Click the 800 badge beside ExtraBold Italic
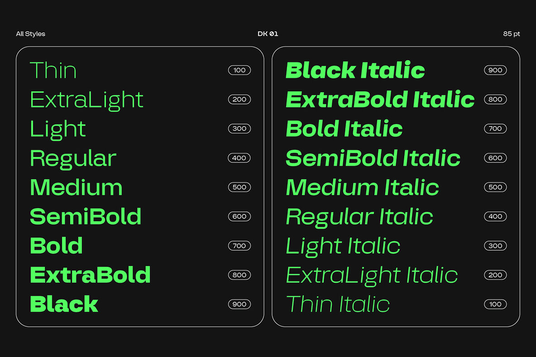 [x=495, y=100]
